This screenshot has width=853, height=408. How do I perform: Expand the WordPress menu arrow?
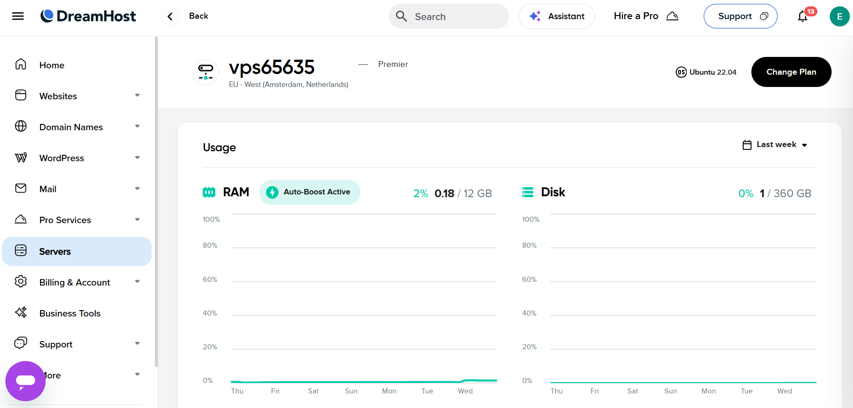pyautogui.click(x=137, y=158)
